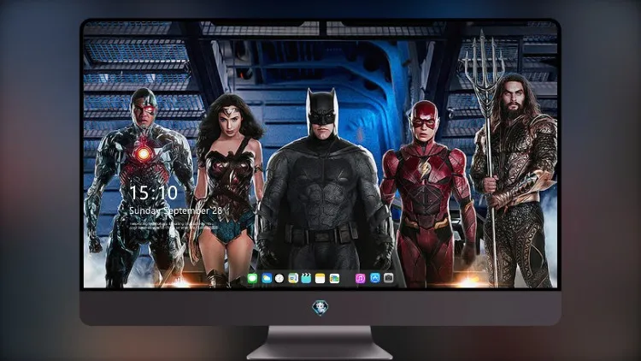Launch the pink iTunes music icon
641x361 pixels.
click(x=360, y=279)
